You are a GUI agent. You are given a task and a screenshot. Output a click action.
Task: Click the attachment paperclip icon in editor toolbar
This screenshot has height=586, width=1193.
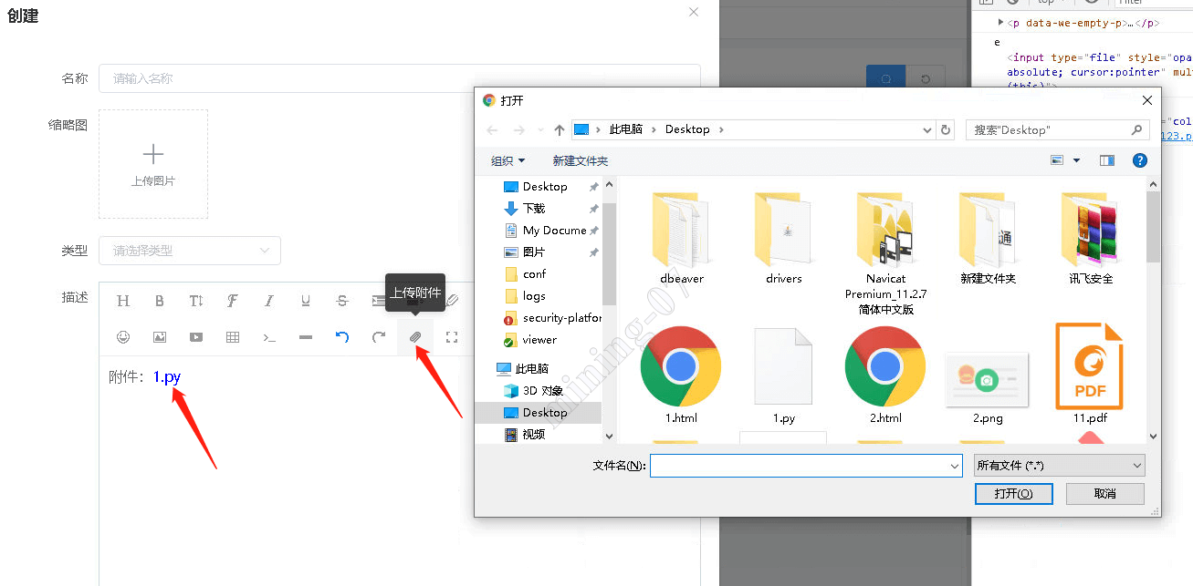click(415, 337)
